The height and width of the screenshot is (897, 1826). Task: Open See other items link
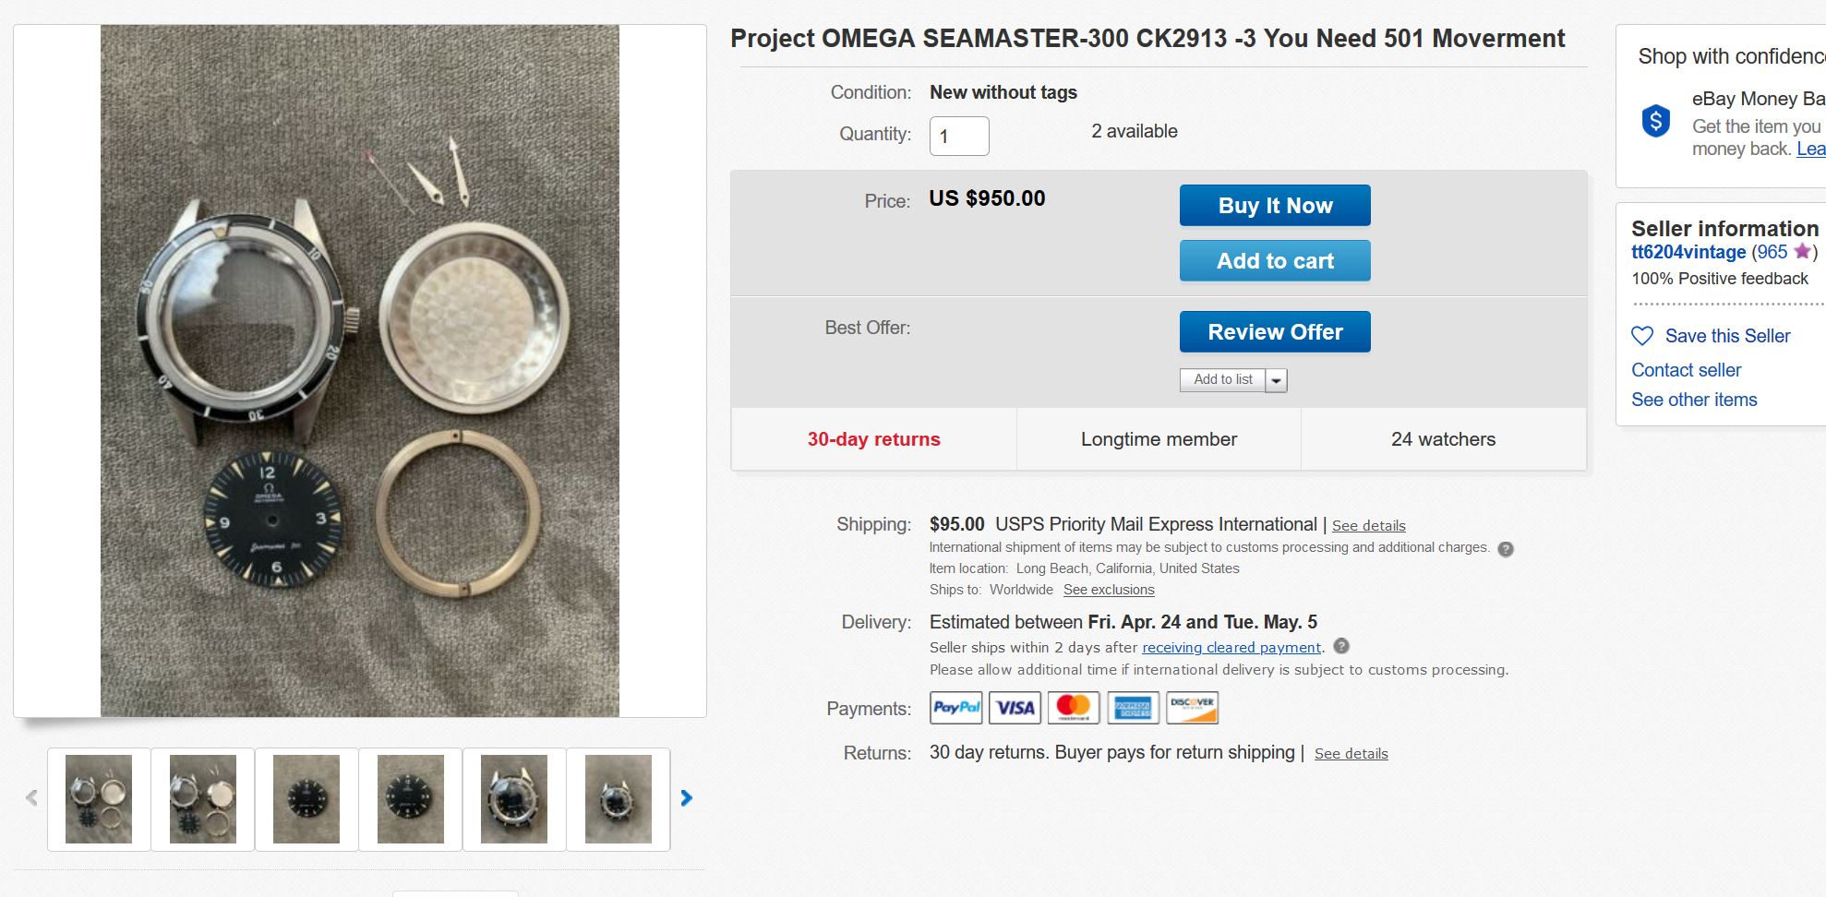pos(1693,400)
